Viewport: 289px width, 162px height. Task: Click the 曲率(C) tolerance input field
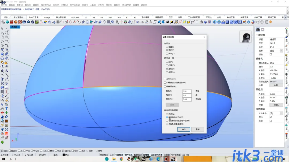click(x=187, y=99)
